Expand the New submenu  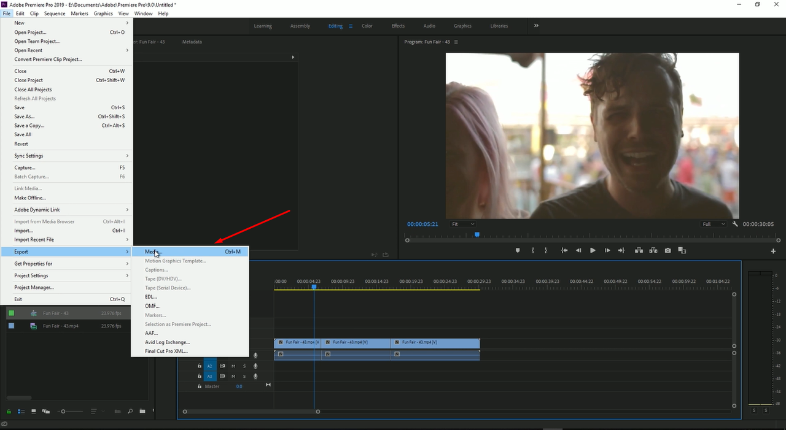66,23
